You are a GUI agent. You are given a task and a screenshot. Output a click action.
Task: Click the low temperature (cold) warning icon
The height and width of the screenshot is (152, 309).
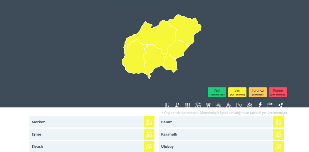(167, 105)
